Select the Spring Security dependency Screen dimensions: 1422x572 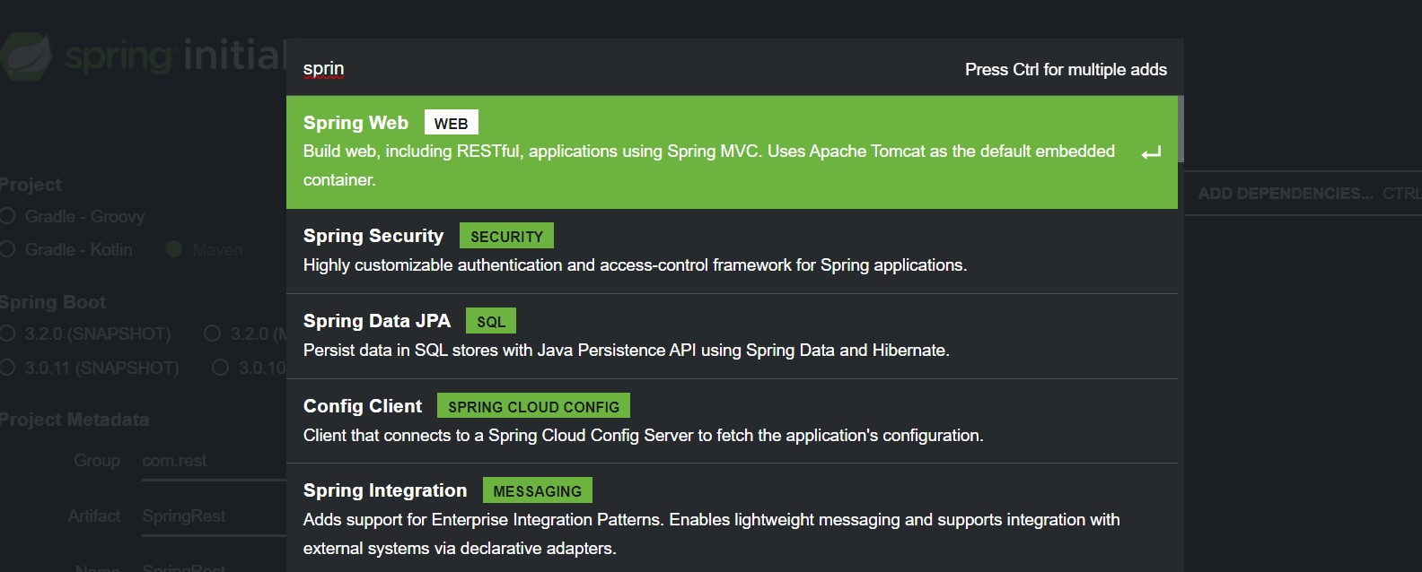[x=732, y=251]
